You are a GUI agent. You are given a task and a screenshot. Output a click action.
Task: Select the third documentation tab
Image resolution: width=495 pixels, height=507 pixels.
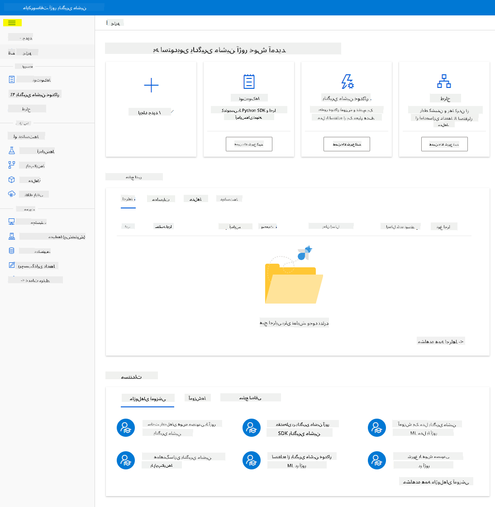click(x=251, y=398)
